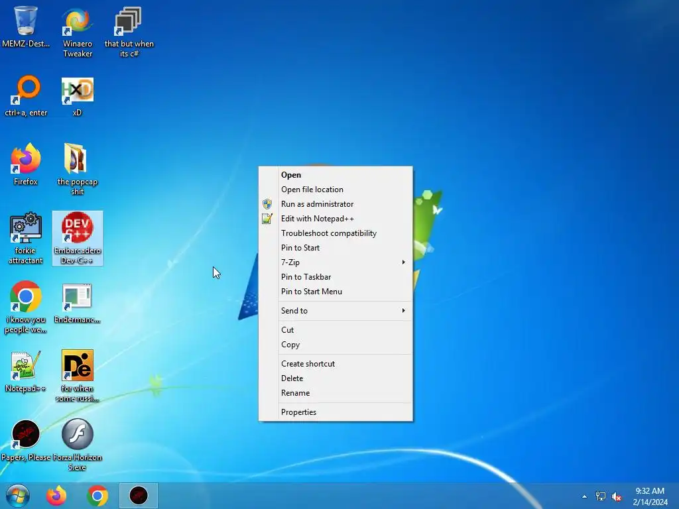This screenshot has width=679, height=509.
Task: Expand the Send to submenu
Action: (x=336, y=311)
